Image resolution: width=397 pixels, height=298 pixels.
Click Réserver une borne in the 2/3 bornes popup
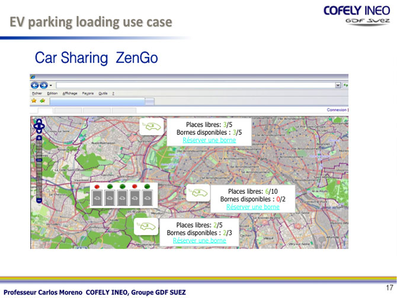tap(199, 241)
